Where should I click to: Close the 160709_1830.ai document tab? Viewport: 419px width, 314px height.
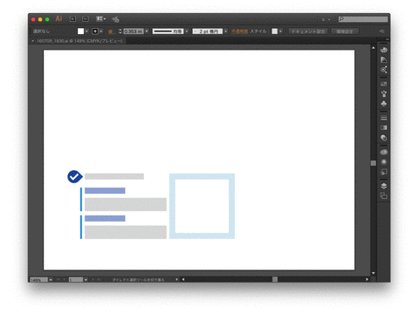32,41
